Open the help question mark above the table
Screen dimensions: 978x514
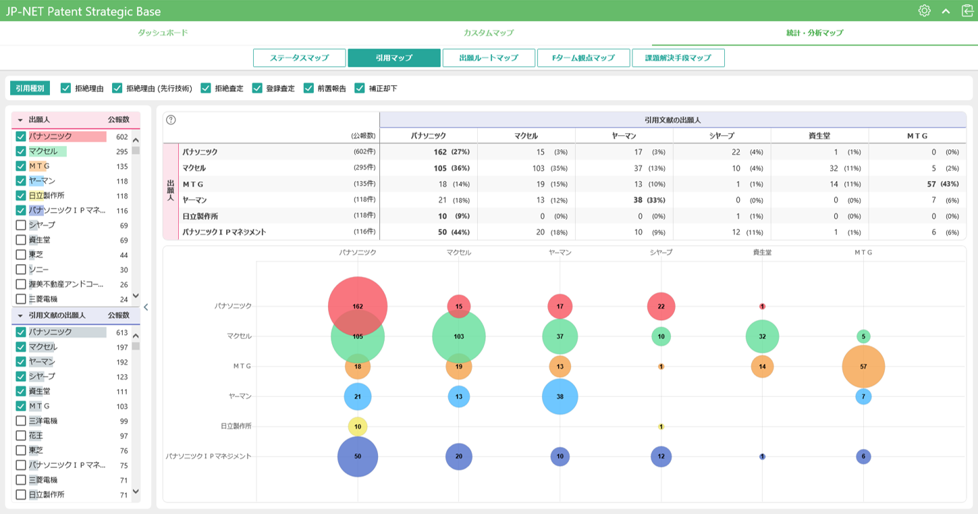(171, 120)
